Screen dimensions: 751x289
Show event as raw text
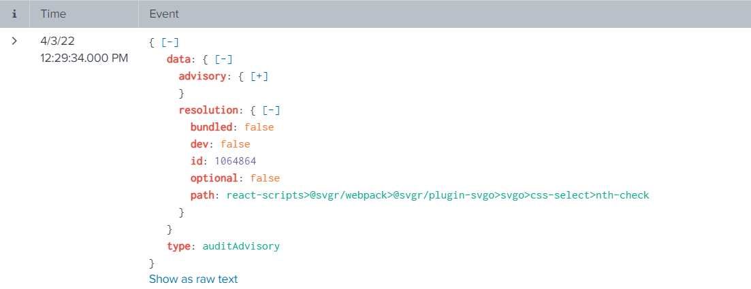193,279
